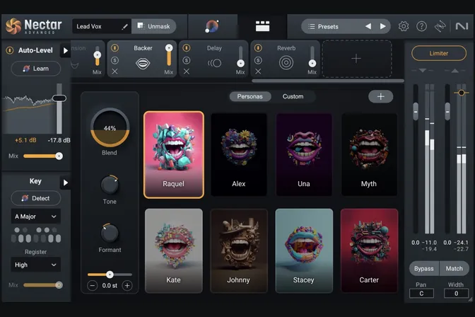Click the Auto-Level target level fader handle

[59, 98]
